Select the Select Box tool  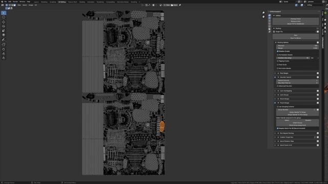(4, 13)
